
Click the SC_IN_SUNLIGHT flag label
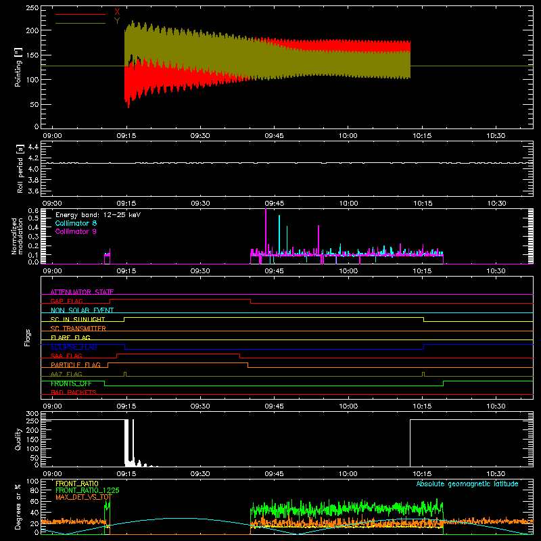(x=78, y=319)
